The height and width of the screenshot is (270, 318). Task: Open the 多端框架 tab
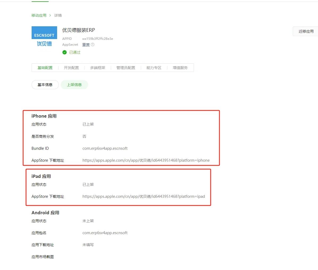97,68
